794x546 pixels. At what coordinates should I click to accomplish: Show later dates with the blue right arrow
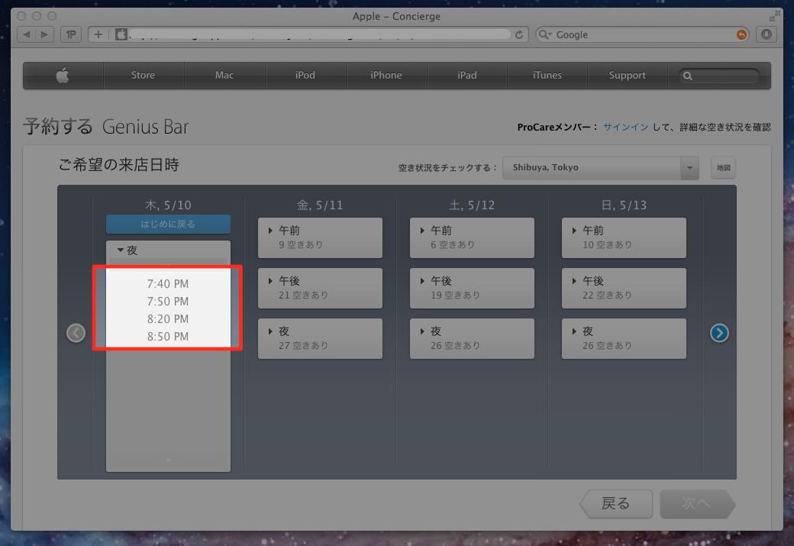[x=719, y=333]
